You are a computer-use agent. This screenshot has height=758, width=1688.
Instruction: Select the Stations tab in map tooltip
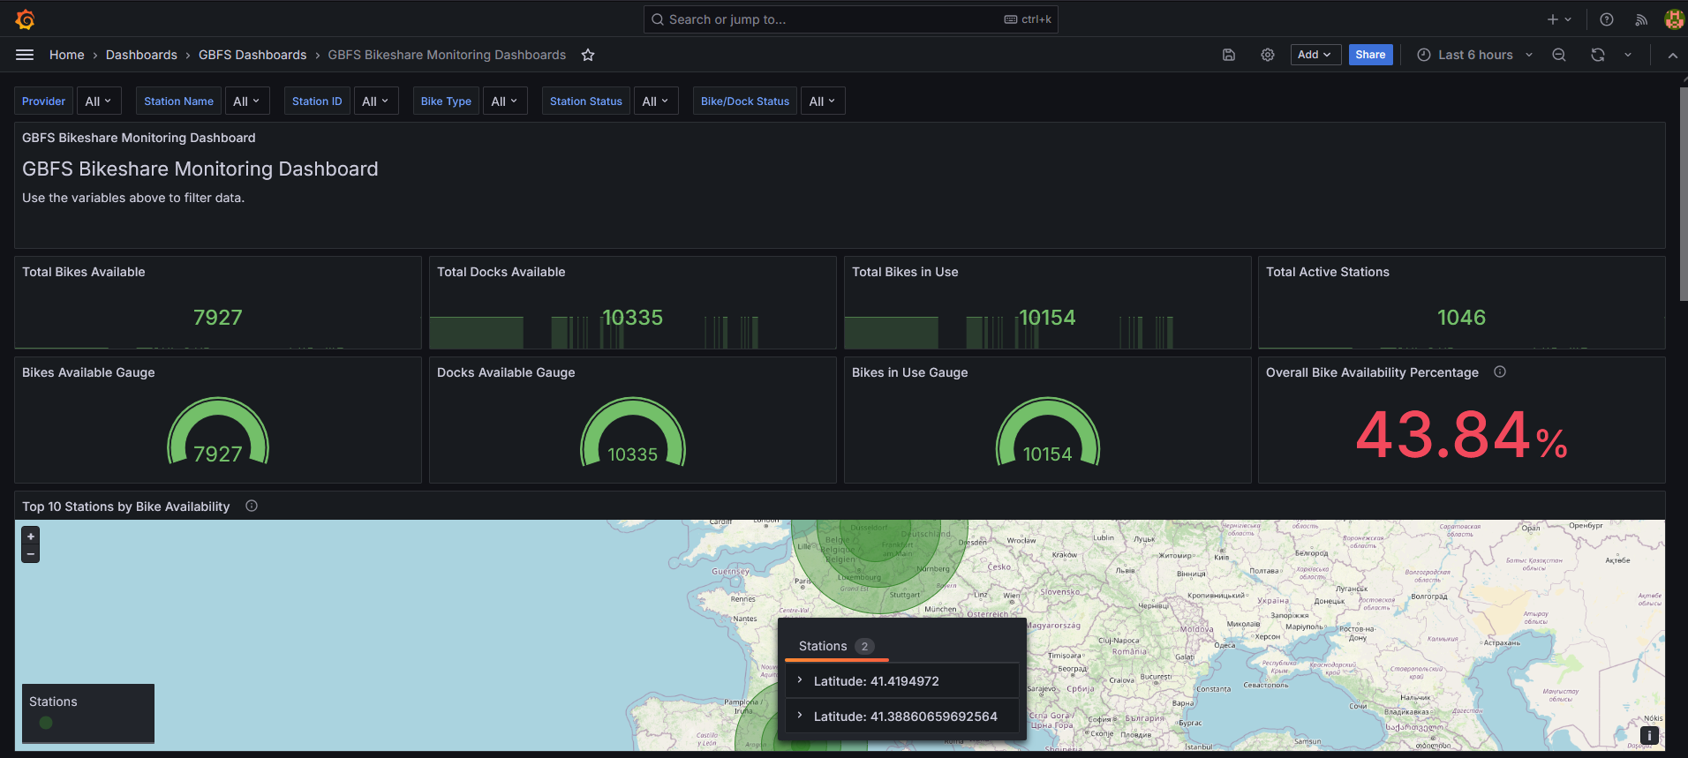836,646
